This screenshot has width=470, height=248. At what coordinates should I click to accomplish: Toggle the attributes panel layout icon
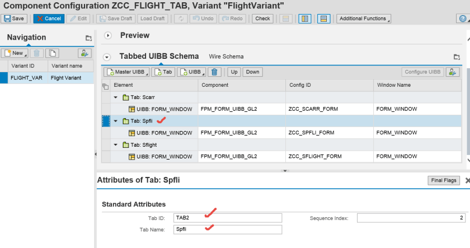pyautogui.click(x=323, y=18)
